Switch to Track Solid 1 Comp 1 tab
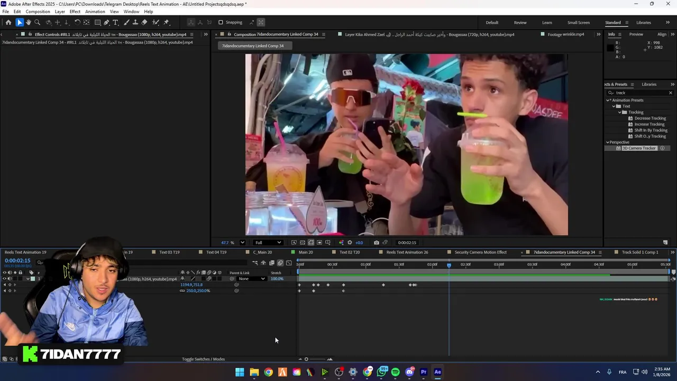The image size is (677, 381). 640,252
